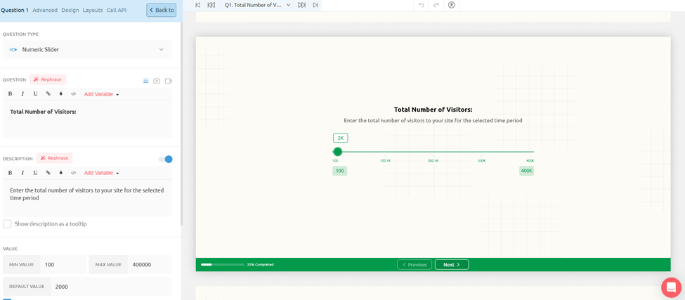Click the Max Value input field
This screenshot has width=685, height=300.
pos(150,265)
